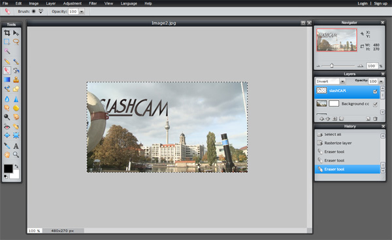Click the Navigator zoom slider handle

click(x=332, y=66)
